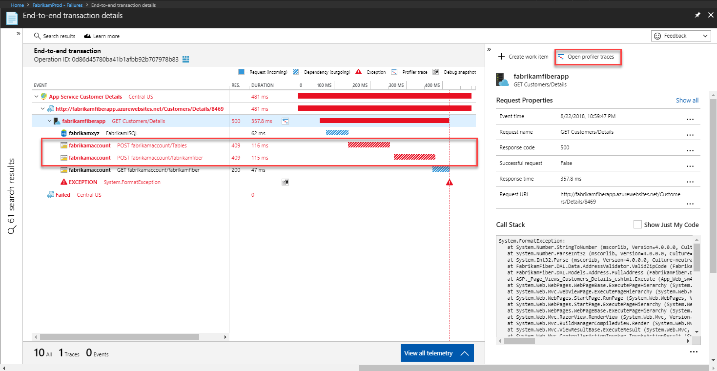The image size is (717, 371).
Task: Select the red exception marker on the timeline
Action: click(x=449, y=182)
